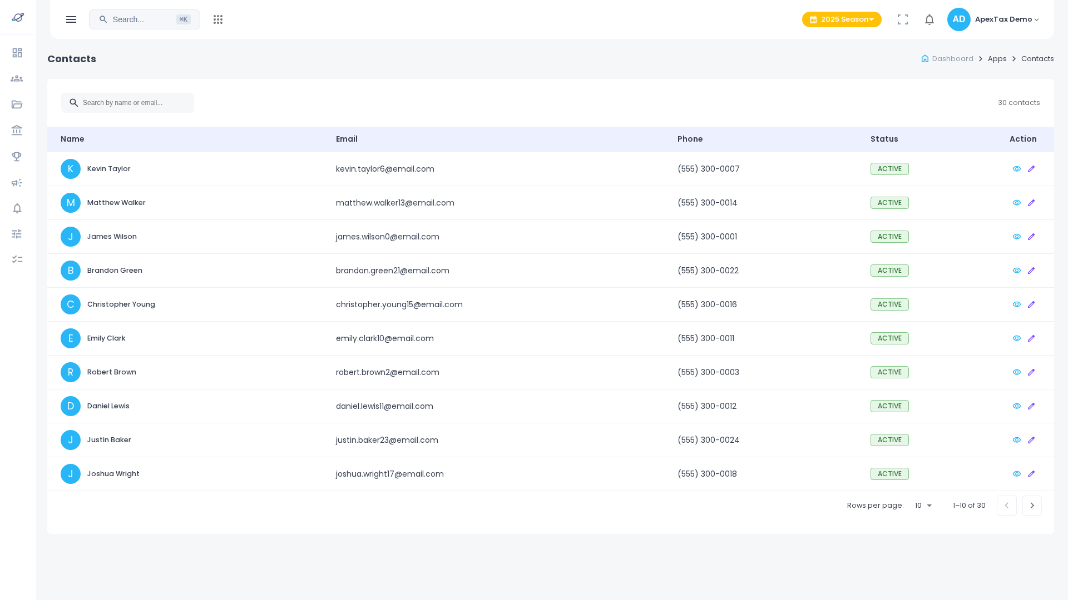Screen dimensions: 1068x600
Task: Open the Dashboard grid icon in sidebar
Action: tap(17, 52)
